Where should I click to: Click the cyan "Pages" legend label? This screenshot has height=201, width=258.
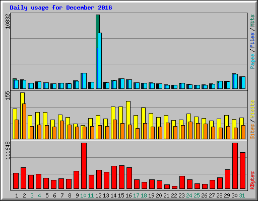tap(252, 61)
